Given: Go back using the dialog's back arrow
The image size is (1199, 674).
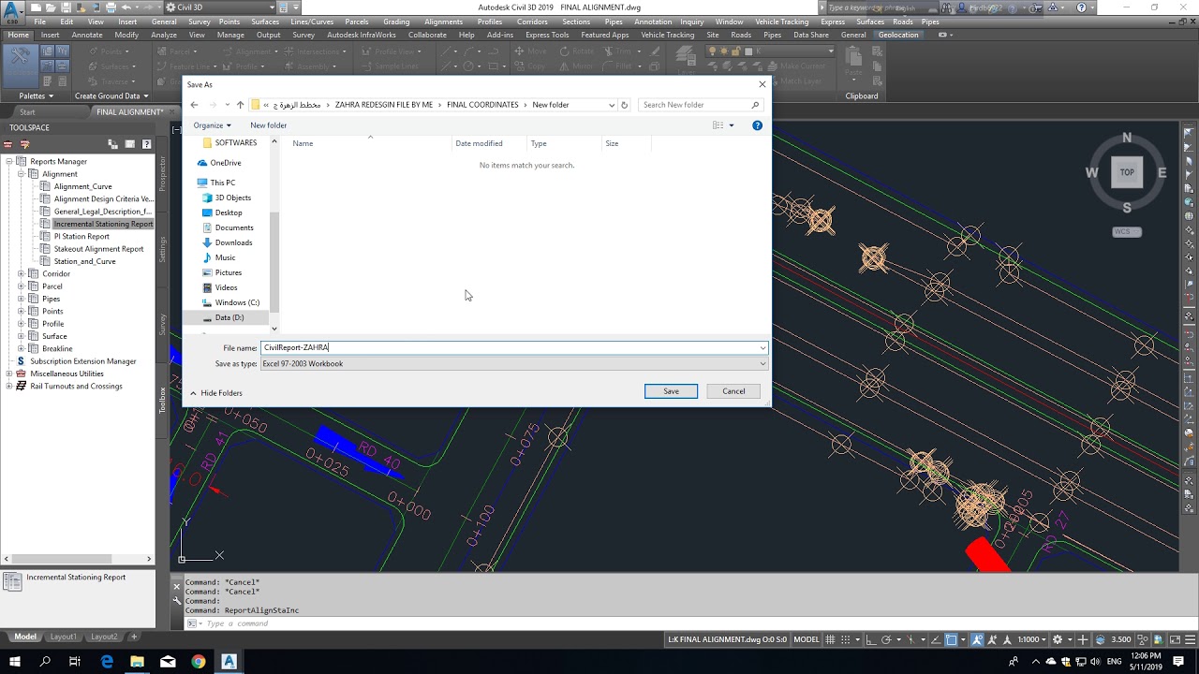Looking at the screenshot, I should (x=194, y=105).
